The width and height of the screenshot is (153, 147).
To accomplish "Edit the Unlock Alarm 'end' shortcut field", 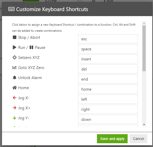I will [108, 79].
